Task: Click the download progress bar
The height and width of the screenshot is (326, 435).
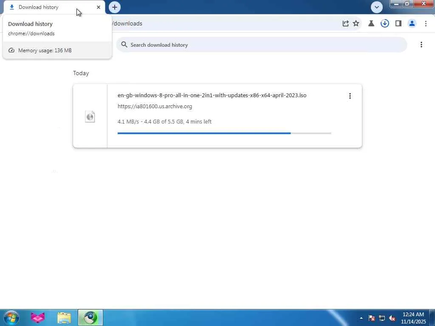Action: (224, 133)
